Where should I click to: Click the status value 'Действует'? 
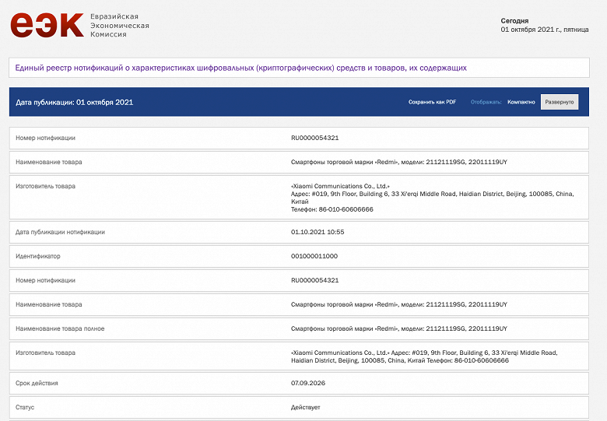pos(305,407)
